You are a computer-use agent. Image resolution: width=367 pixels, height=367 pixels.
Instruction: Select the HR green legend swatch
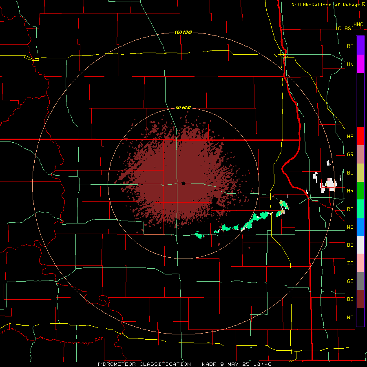click(360, 191)
